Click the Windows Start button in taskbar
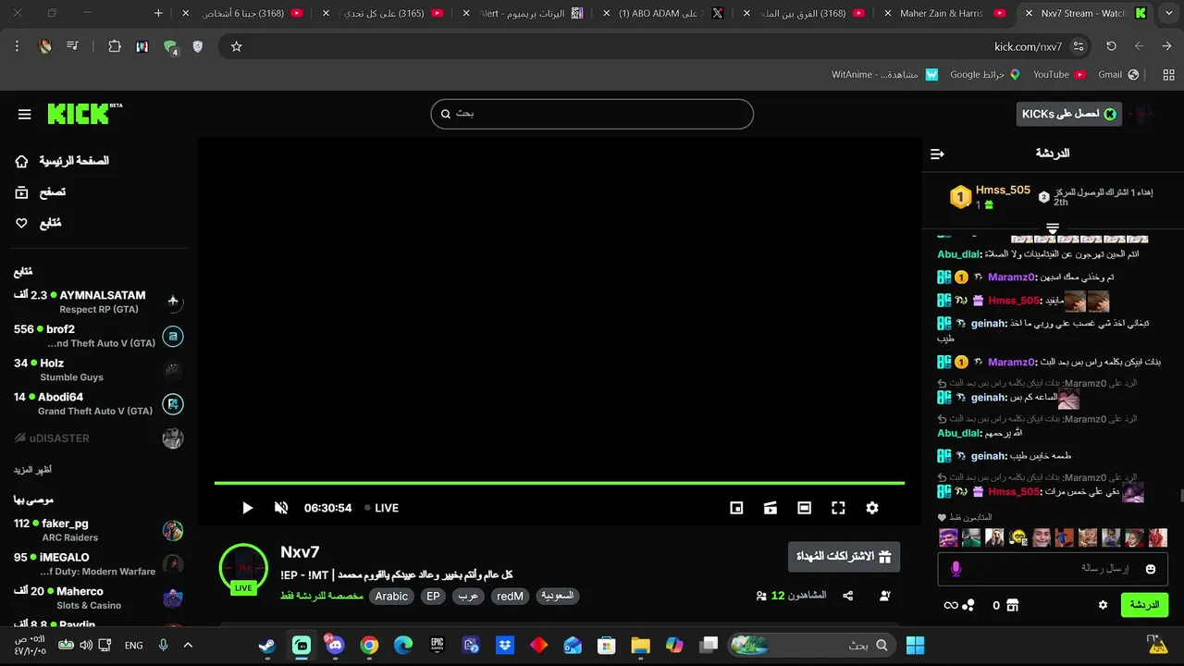1184x666 pixels. [915, 645]
